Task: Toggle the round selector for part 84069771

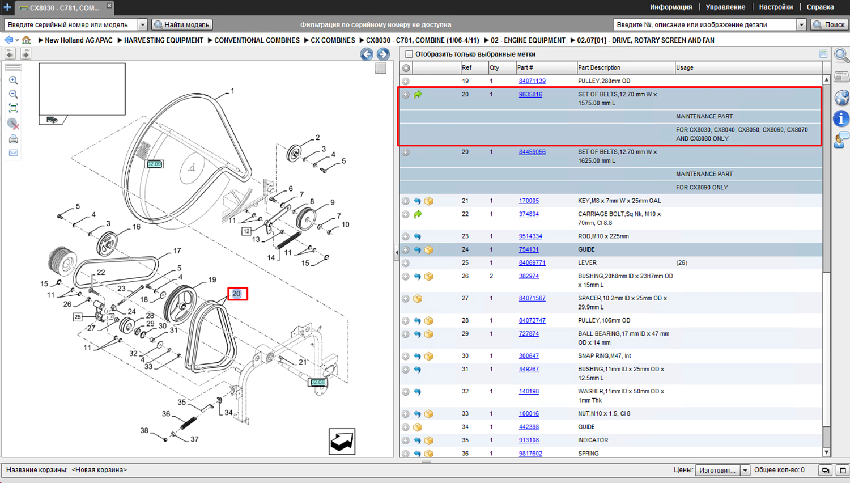Action: point(406,263)
